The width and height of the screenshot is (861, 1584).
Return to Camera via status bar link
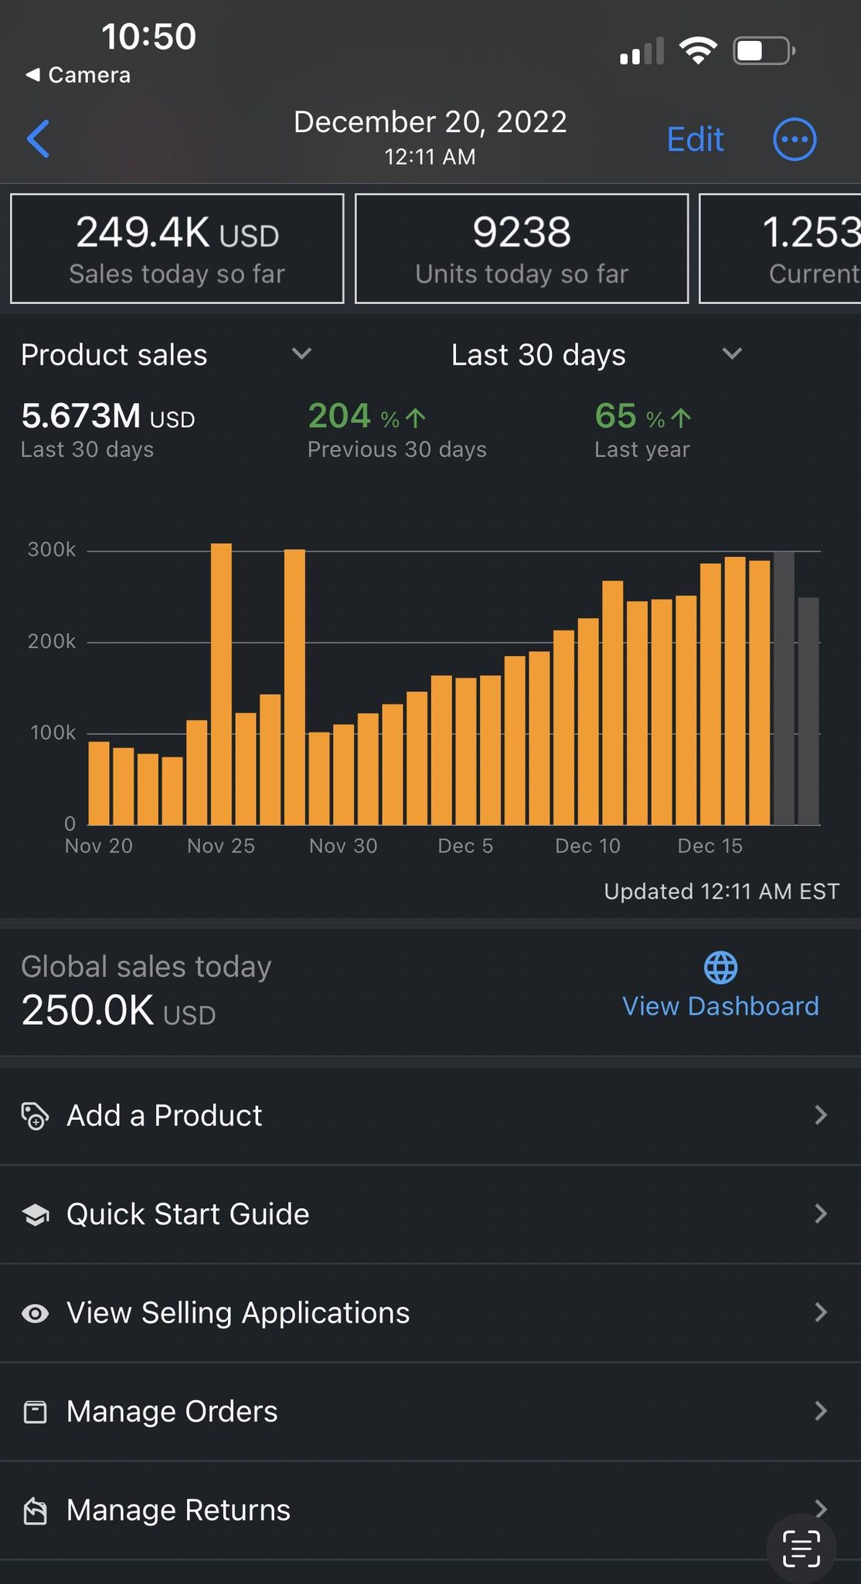(78, 75)
